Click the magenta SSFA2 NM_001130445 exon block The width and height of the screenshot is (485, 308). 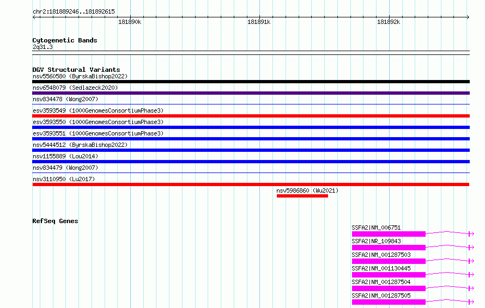389,275
